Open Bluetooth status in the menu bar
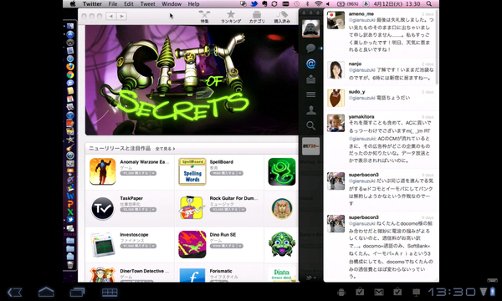 coord(307,4)
